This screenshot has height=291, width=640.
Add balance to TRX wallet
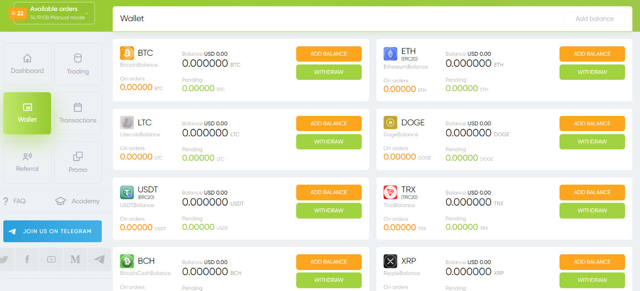pos(592,192)
